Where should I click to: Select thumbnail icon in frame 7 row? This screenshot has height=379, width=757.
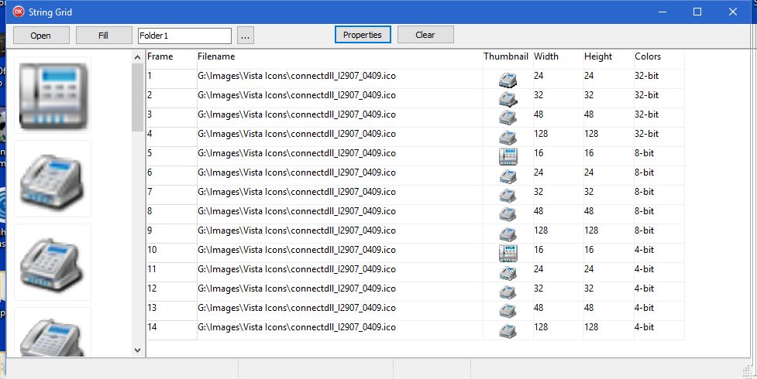tap(508, 195)
